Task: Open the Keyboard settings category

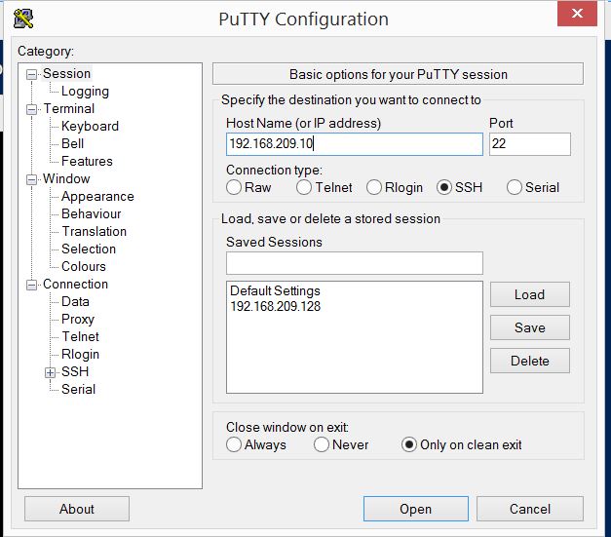Action: click(x=90, y=127)
